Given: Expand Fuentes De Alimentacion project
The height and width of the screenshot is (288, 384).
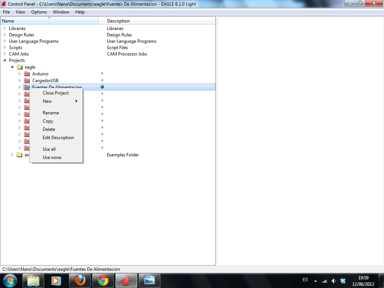Looking at the screenshot, I should (19, 87).
